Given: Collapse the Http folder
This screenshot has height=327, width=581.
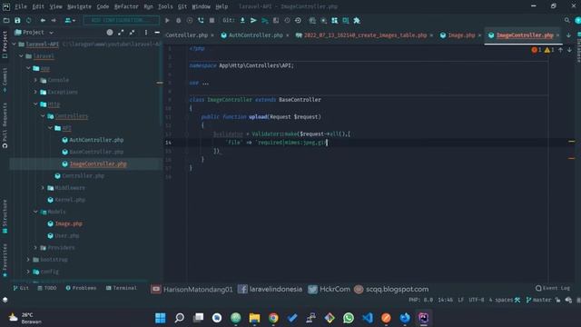Looking at the screenshot, I should click(35, 104).
